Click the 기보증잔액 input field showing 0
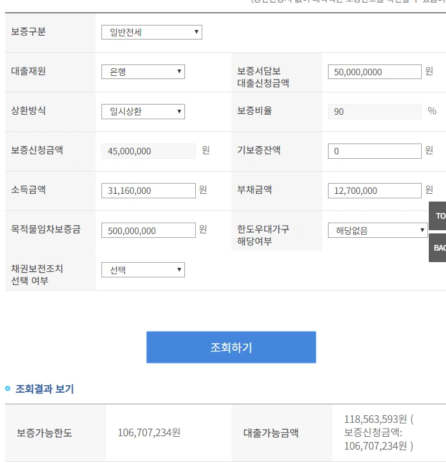The width and height of the screenshot is (446, 463). tap(375, 151)
